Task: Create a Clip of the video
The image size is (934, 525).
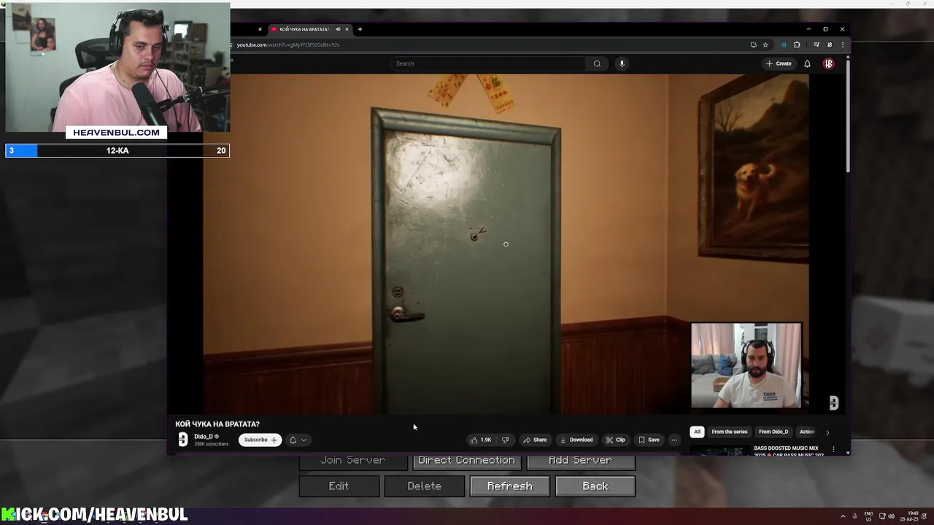Action: [x=615, y=440]
